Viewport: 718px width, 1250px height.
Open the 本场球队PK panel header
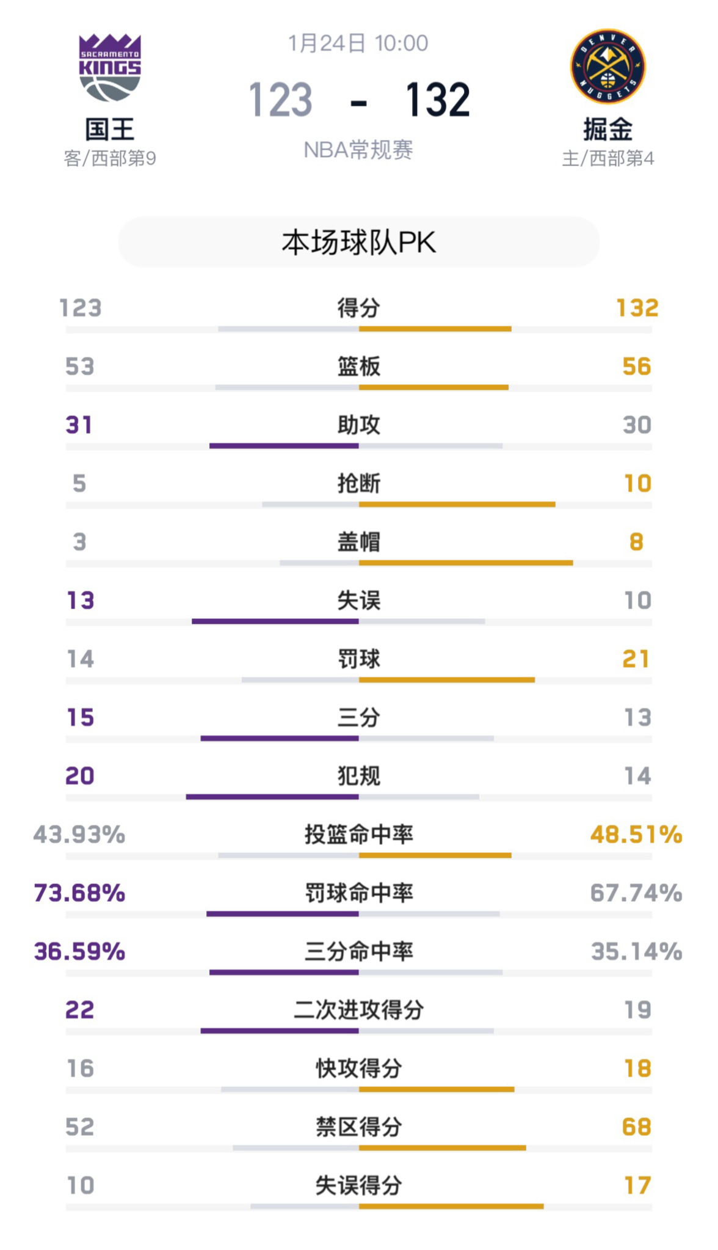(359, 243)
